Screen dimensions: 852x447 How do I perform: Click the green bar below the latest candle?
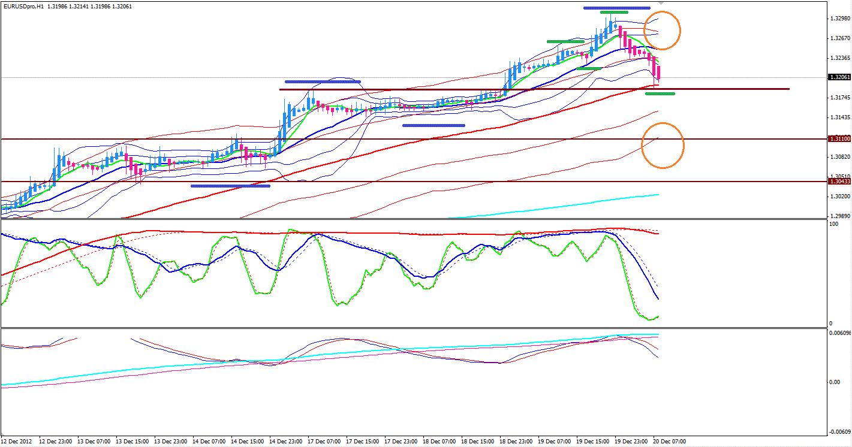pyautogui.click(x=660, y=93)
